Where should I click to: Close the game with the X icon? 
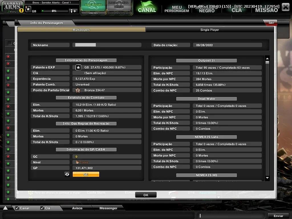[285, 7]
